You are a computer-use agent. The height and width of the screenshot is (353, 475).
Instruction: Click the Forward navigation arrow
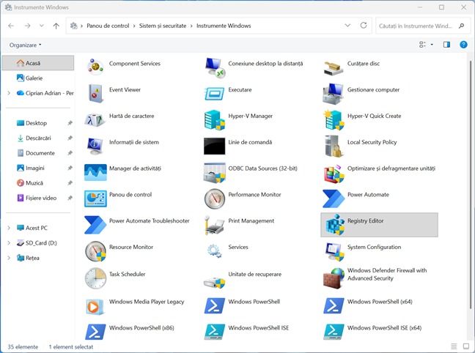(x=28, y=26)
